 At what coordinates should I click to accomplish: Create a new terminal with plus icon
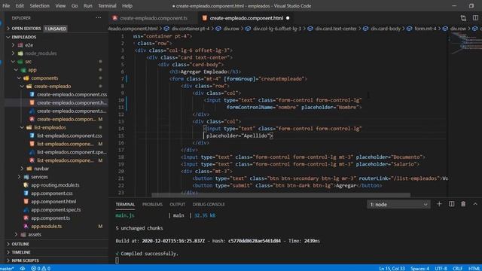coord(439,204)
